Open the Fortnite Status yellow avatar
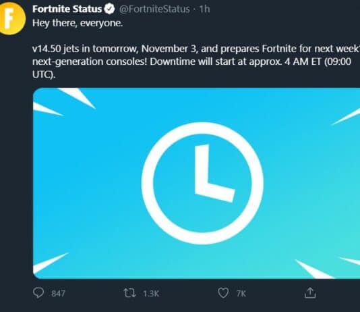The width and height of the screenshot is (360, 312). point(11,18)
